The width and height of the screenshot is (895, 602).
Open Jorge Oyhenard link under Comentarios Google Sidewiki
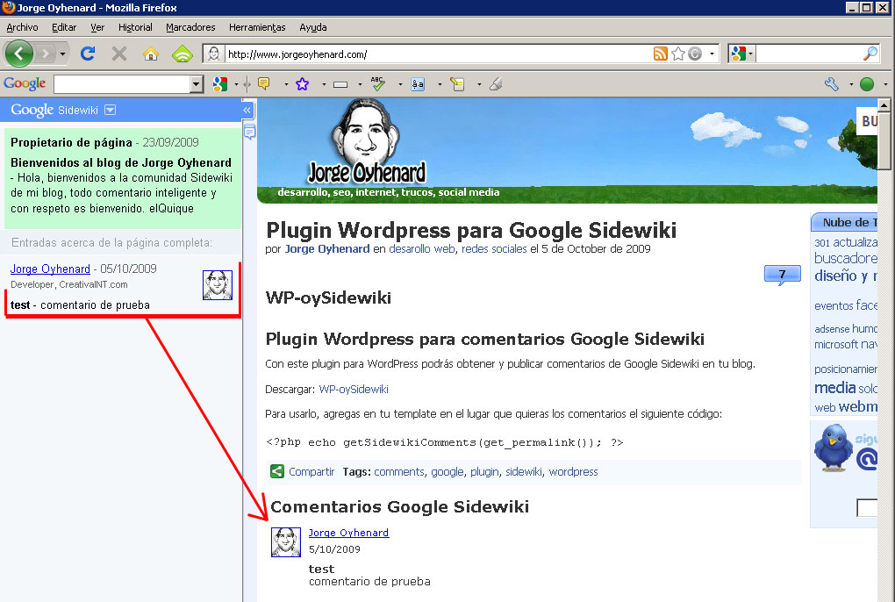[x=348, y=533]
